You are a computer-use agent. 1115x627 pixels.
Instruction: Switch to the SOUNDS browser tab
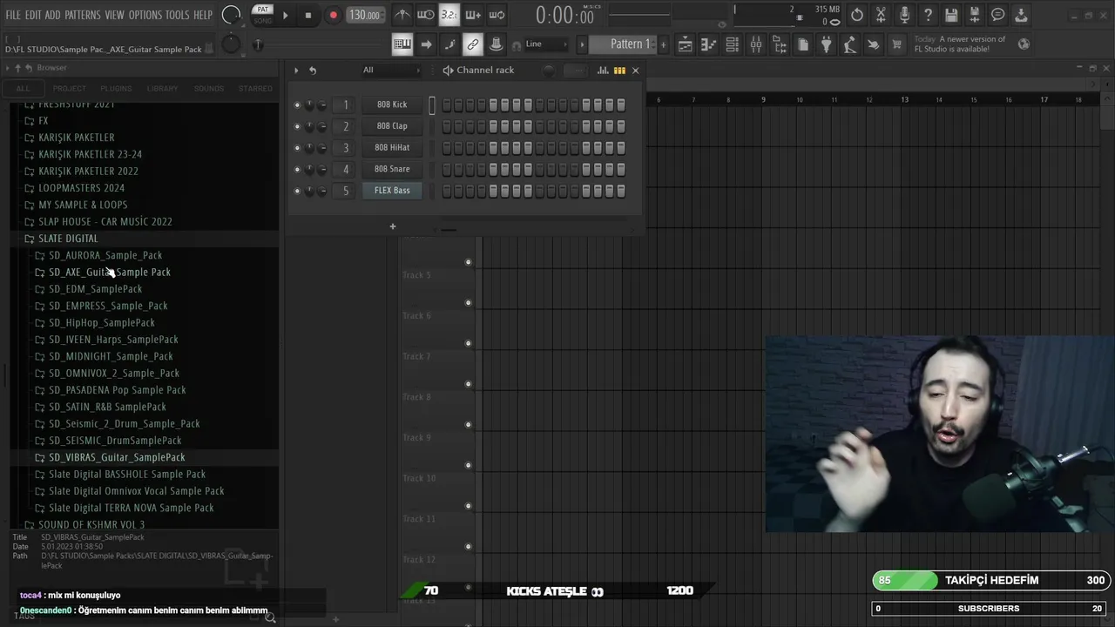209,88
